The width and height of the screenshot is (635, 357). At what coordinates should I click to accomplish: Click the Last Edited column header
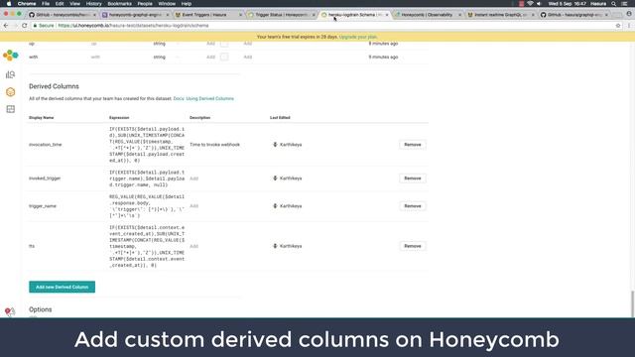pos(280,118)
